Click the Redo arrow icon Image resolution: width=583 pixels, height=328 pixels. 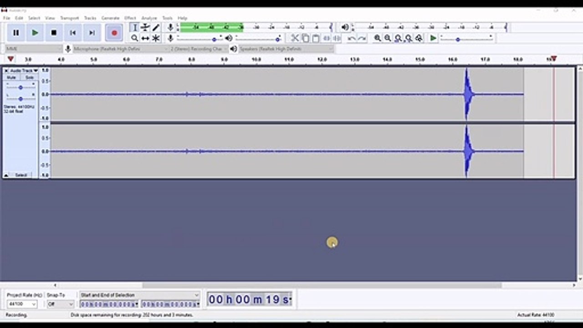pyautogui.click(x=362, y=38)
